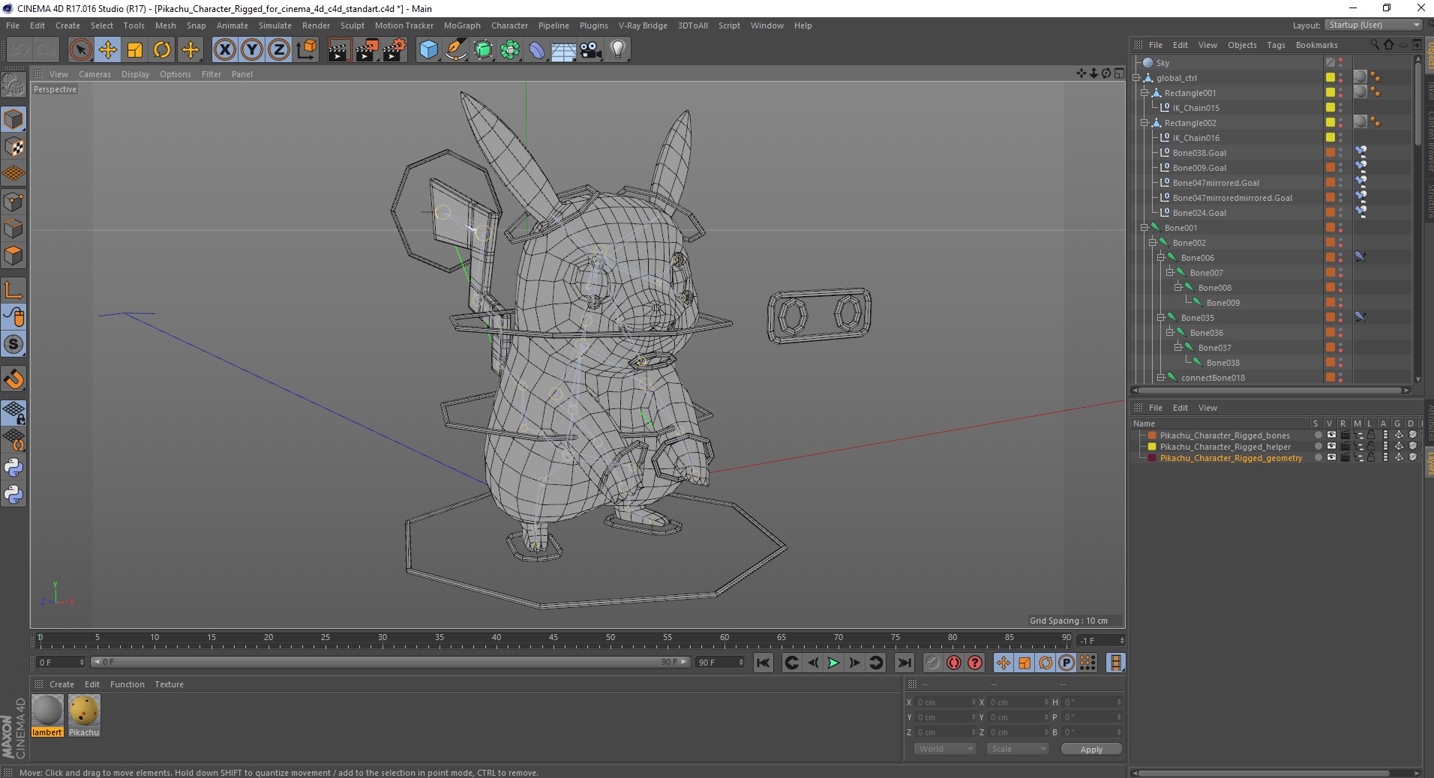
Task: Click the Render View clapperboard icon
Action: [339, 50]
